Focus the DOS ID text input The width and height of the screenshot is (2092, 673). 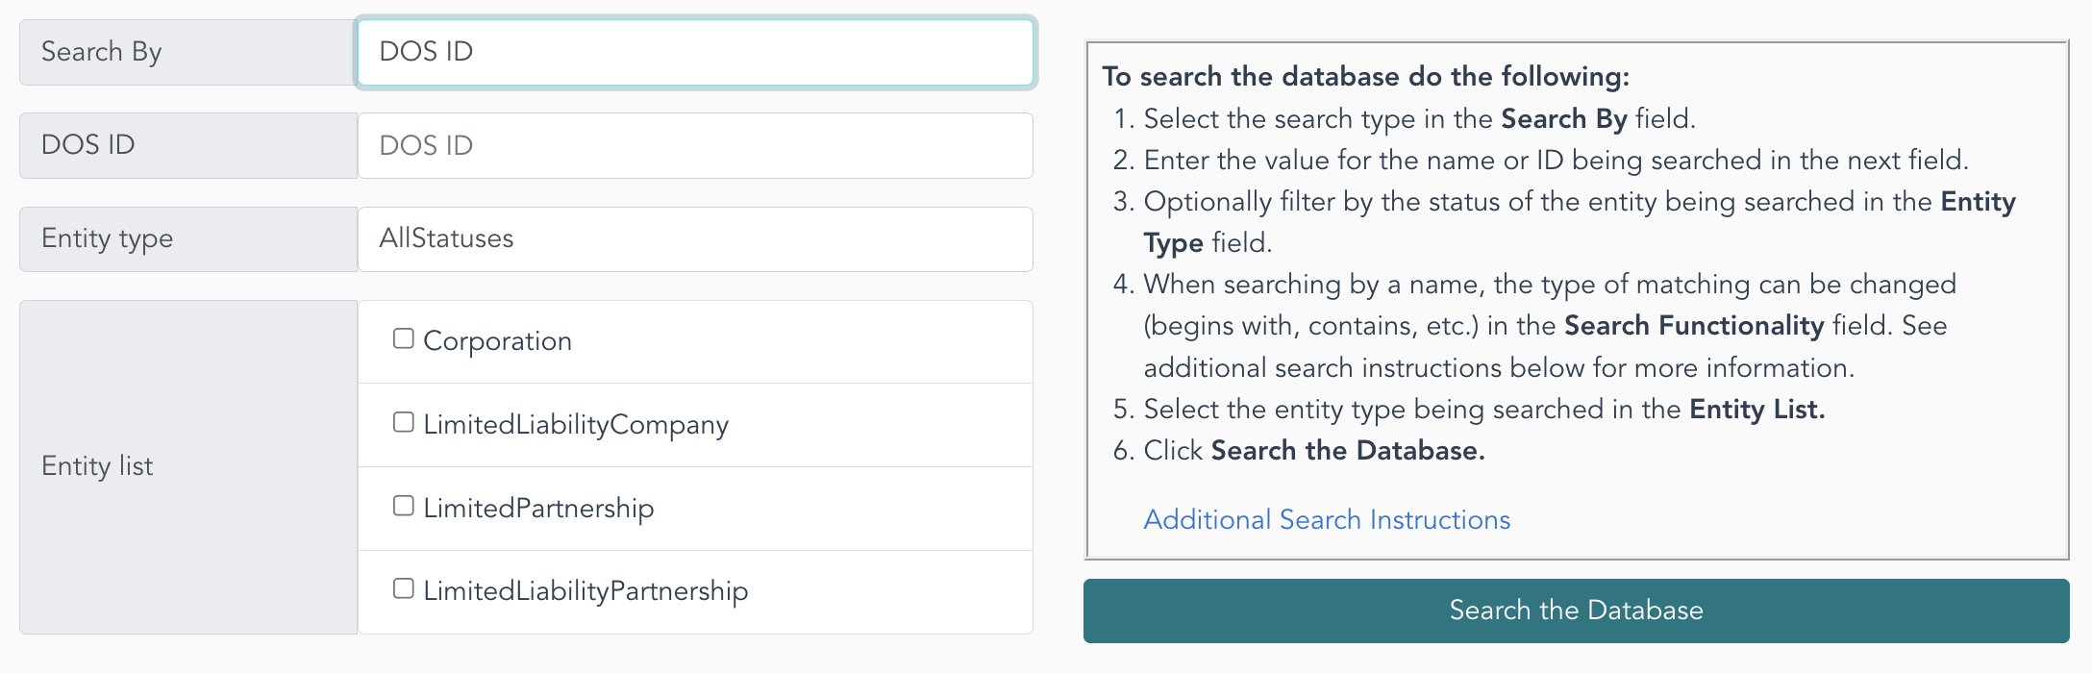tap(695, 145)
